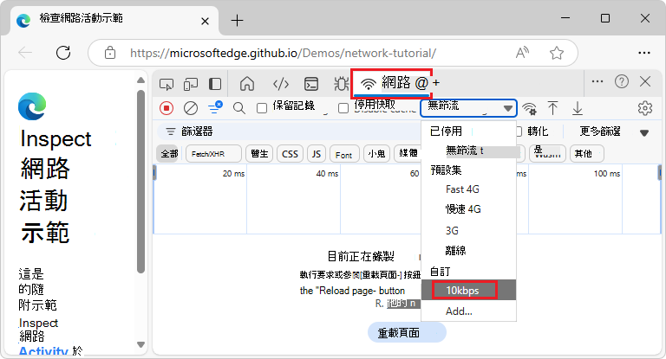Open Network settings gear icon
Screen dimensions: 666x359
coord(645,108)
